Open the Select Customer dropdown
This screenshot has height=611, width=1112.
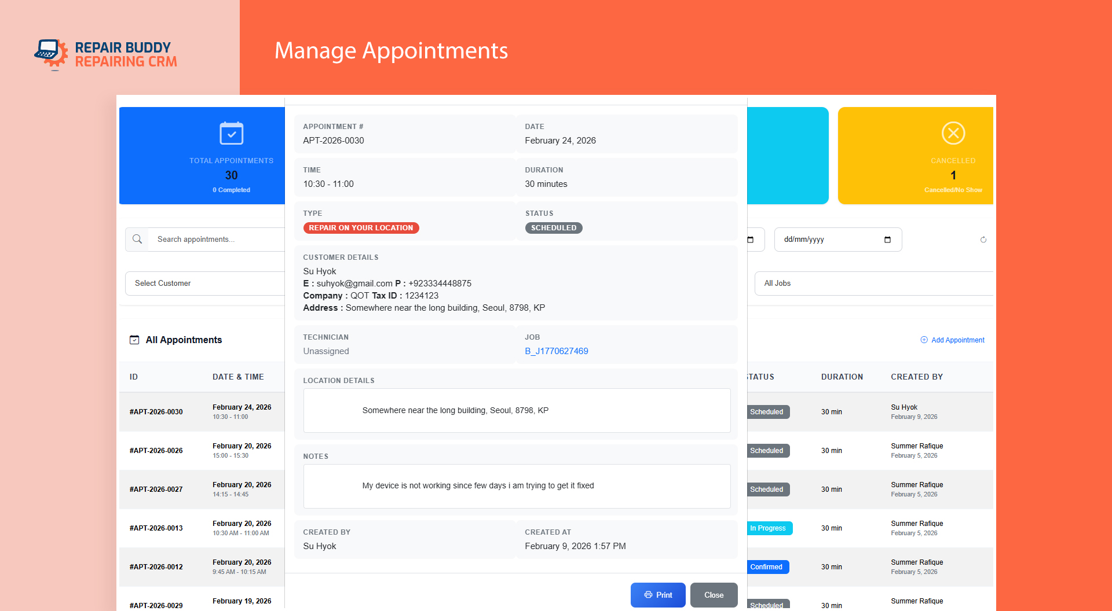click(205, 284)
